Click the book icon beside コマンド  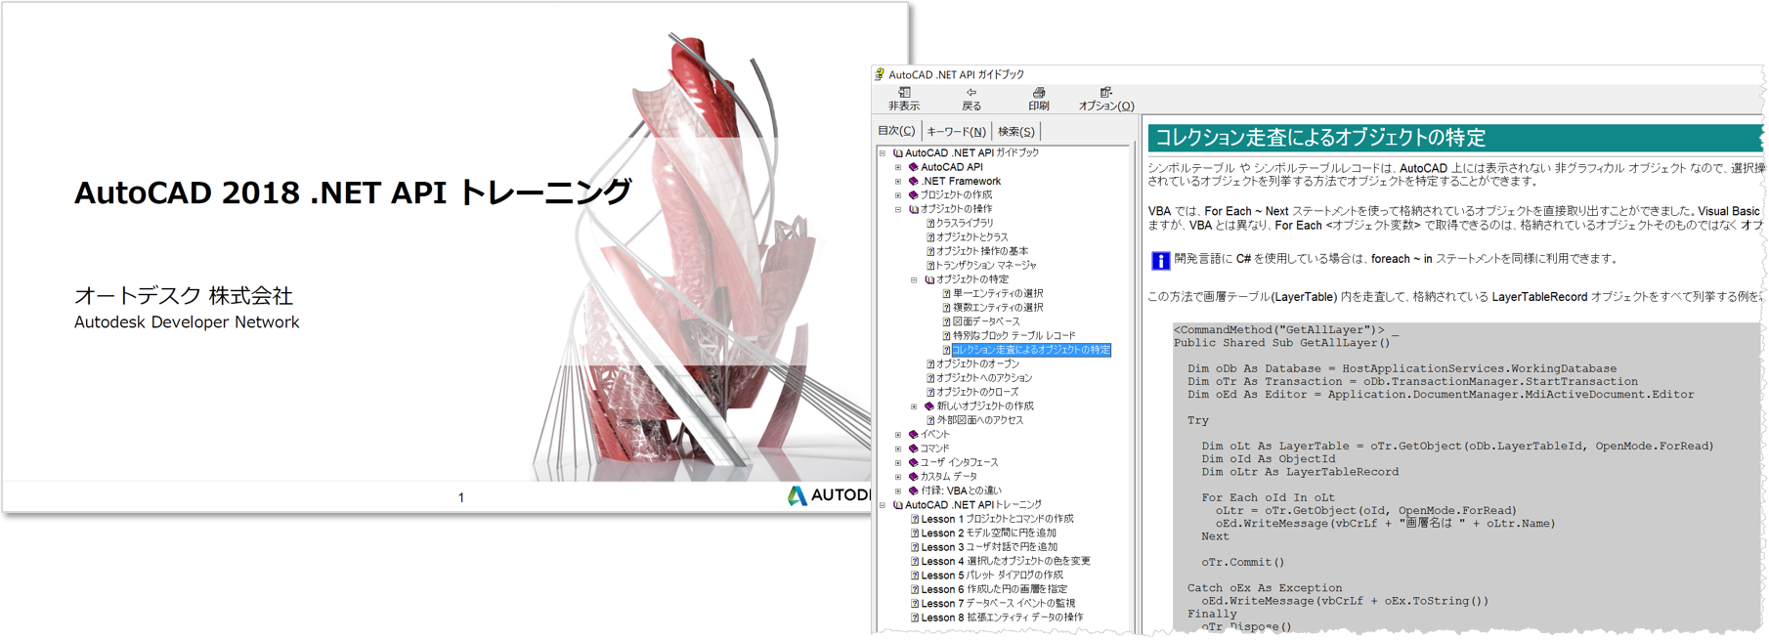coord(913,448)
